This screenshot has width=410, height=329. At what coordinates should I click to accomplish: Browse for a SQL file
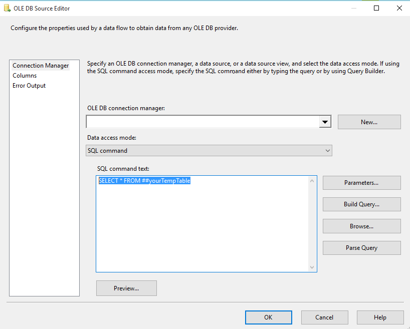click(361, 226)
